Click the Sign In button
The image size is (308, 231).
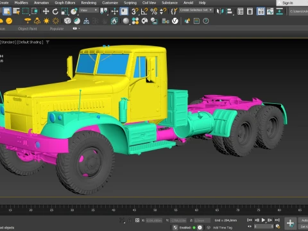pos(287,3)
